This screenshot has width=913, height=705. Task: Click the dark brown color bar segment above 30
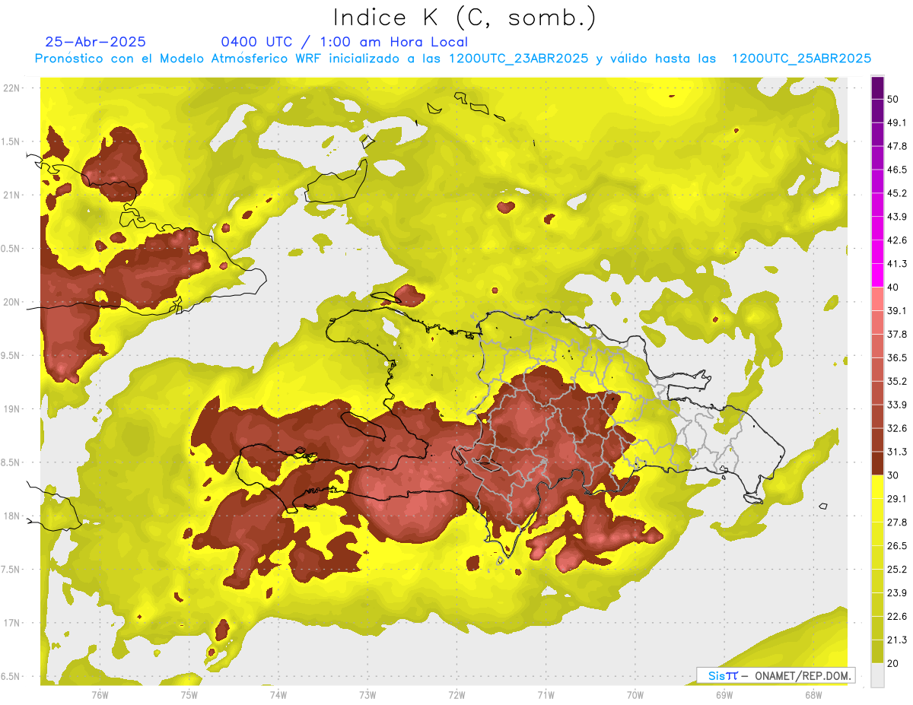pos(877,463)
